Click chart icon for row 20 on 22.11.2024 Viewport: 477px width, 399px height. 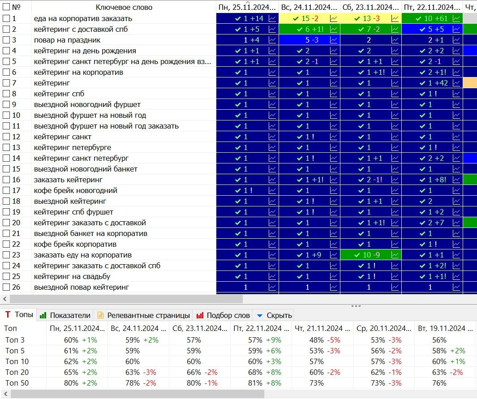(x=456, y=223)
